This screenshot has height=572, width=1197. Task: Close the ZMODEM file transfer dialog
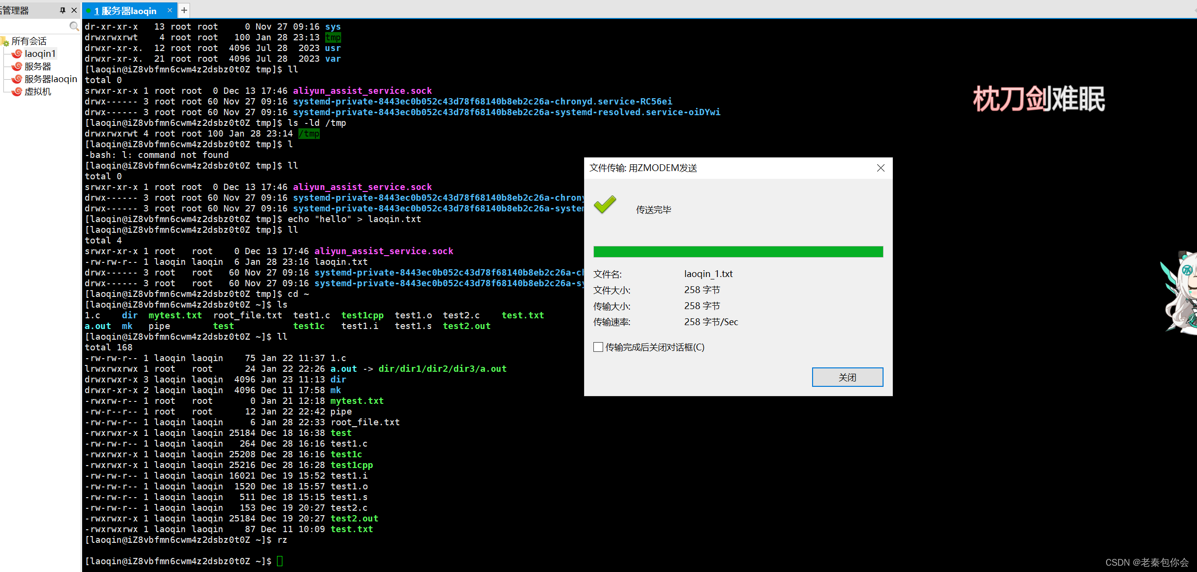[881, 168]
